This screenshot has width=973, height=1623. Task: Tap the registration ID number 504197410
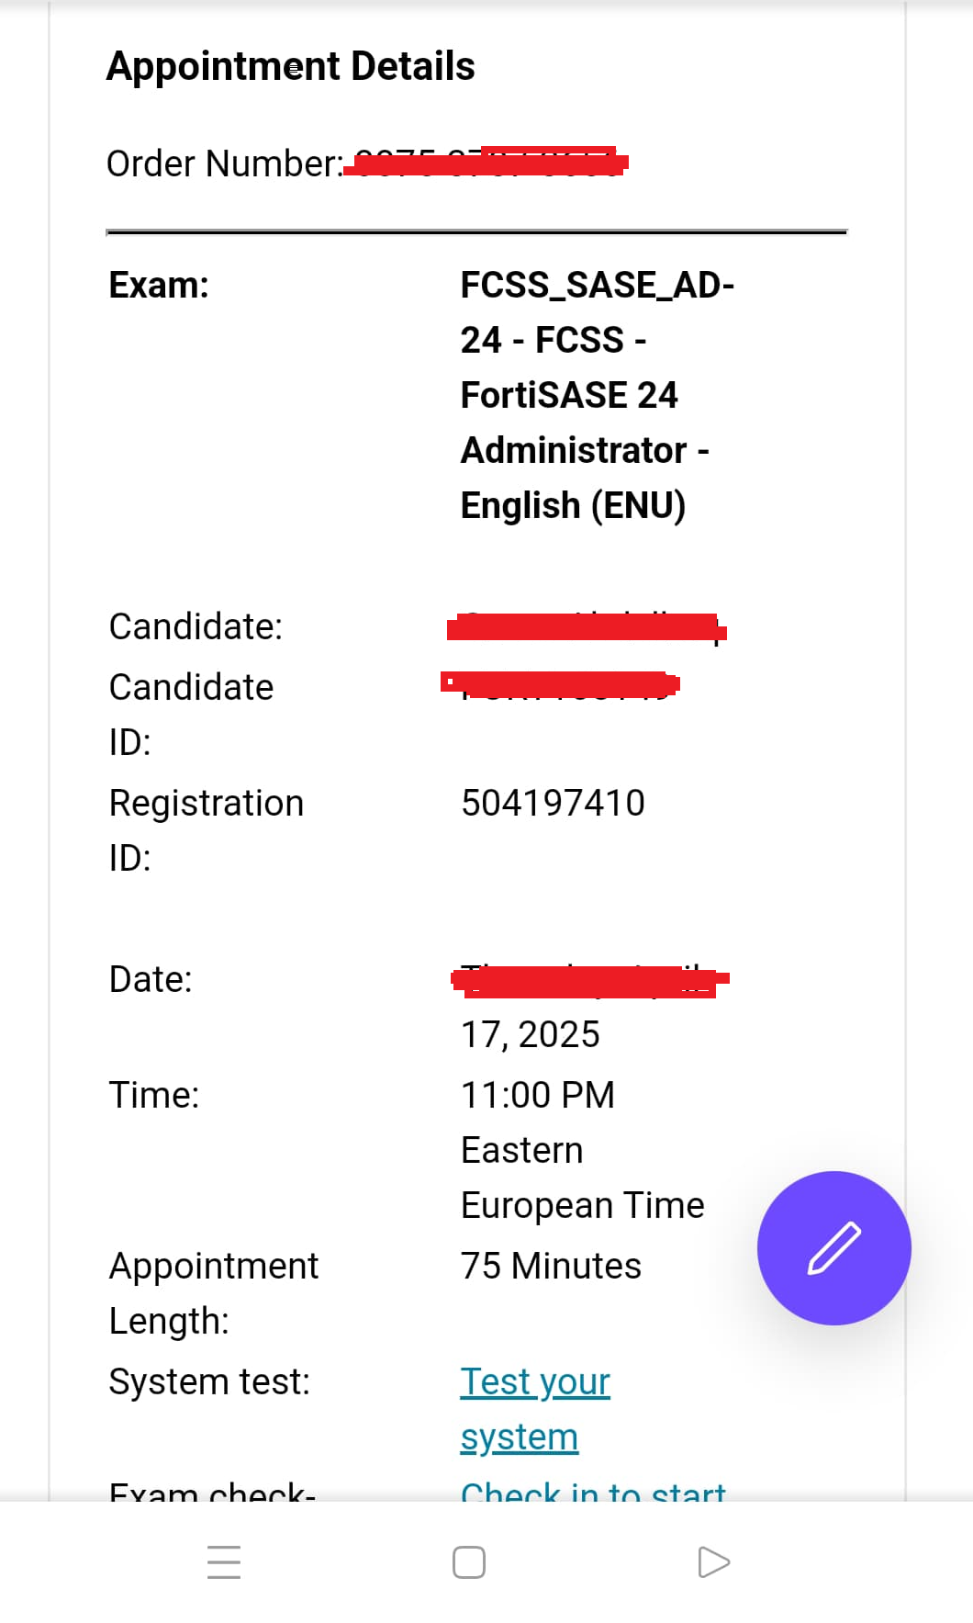pyautogui.click(x=553, y=803)
